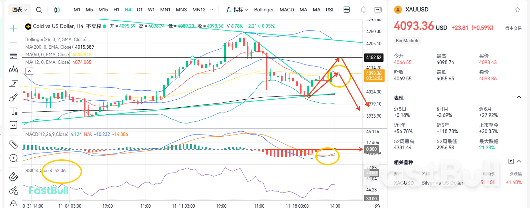Click the zoom in tool
Image resolution: width=530 pixels, height=208 pixels.
[13, 158]
